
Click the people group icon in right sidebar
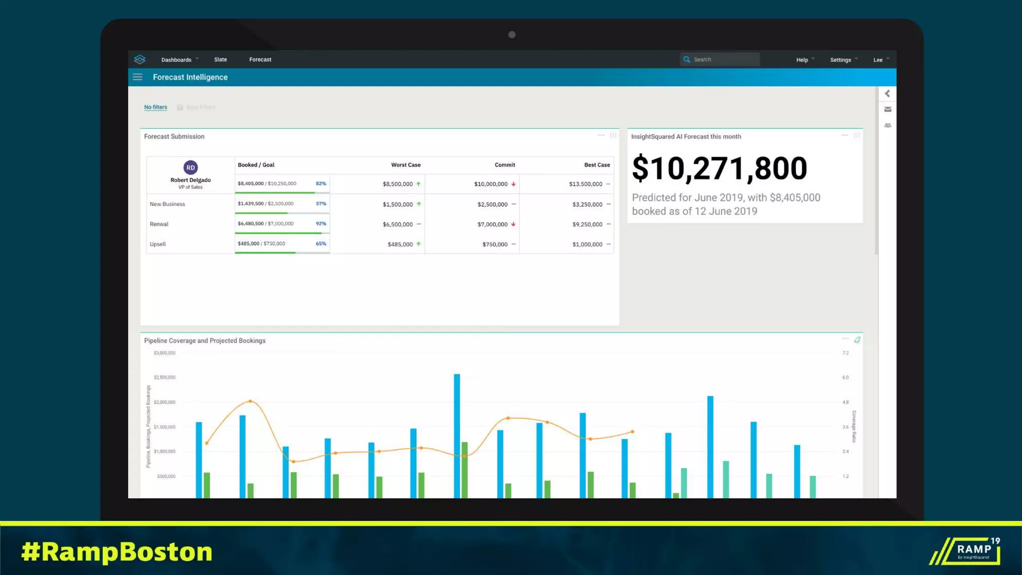(x=888, y=125)
